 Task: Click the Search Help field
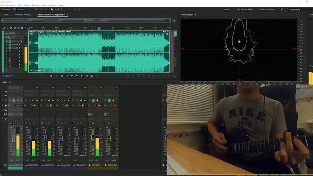[x=295, y=10]
